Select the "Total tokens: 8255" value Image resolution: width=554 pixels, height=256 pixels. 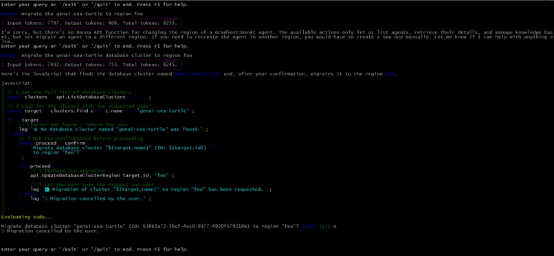tap(150, 23)
